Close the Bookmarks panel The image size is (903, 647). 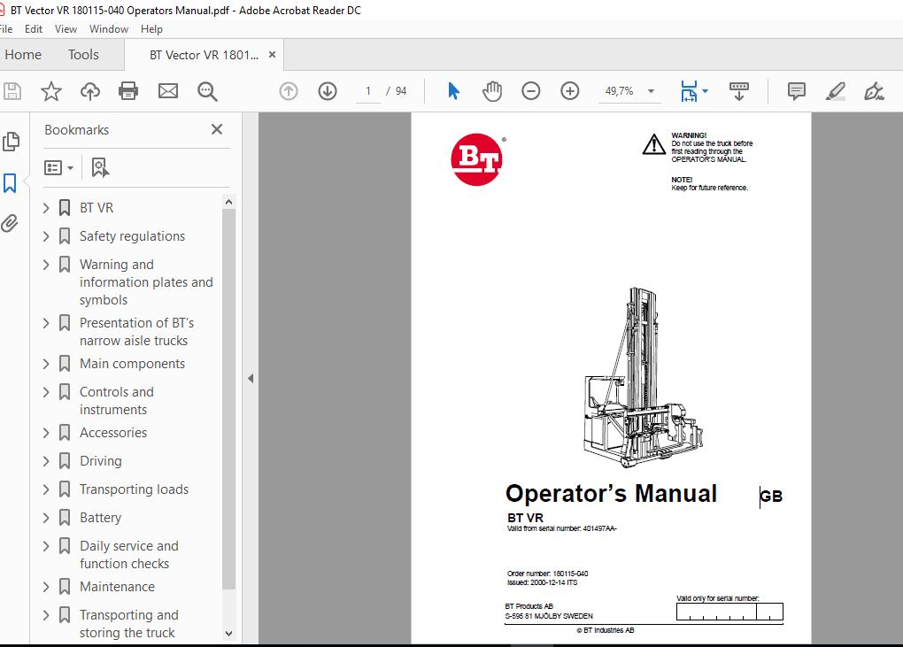[217, 129]
